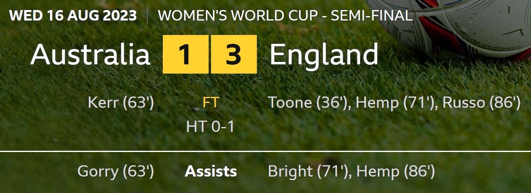Select Hemp (86') assist entry
The image size is (531, 193).
point(396,172)
